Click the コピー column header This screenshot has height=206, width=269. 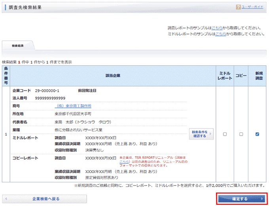click(241, 76)
